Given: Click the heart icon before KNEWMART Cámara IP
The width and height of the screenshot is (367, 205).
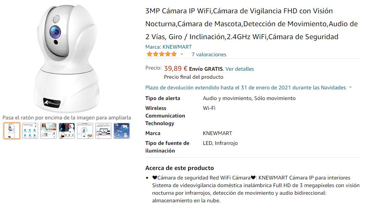Looking at the screenshot, I should click(x=253, y=178).
